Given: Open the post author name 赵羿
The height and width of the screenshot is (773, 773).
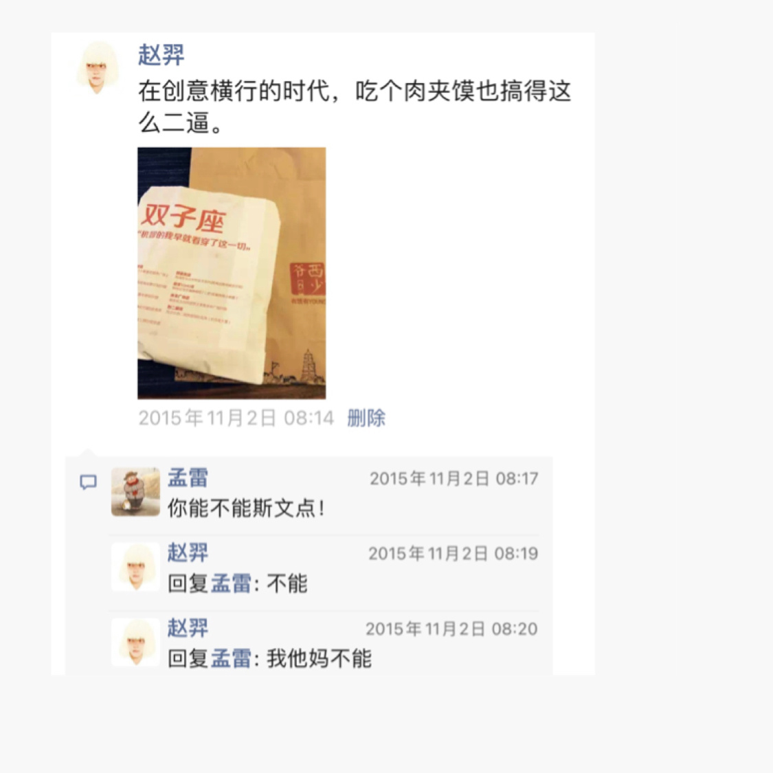Looking at the screenshot, I should click(161, 55).
